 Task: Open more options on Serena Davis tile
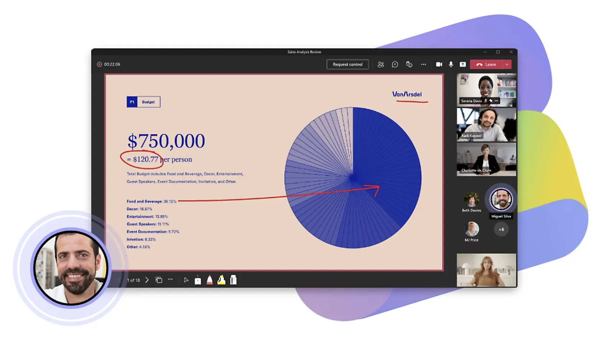coord(496,101)
